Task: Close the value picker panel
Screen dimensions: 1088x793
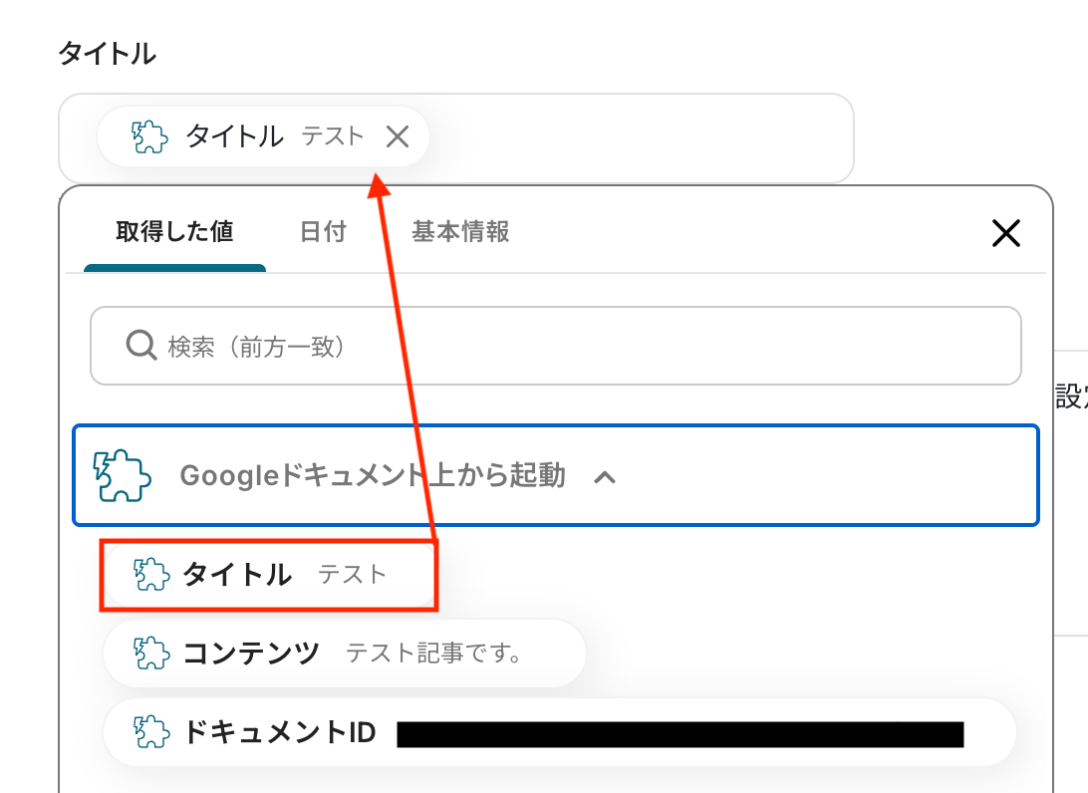Action: tap(1006, 233)
